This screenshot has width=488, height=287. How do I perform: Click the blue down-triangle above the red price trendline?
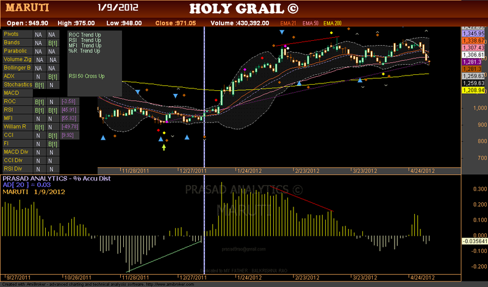point(282,32)
